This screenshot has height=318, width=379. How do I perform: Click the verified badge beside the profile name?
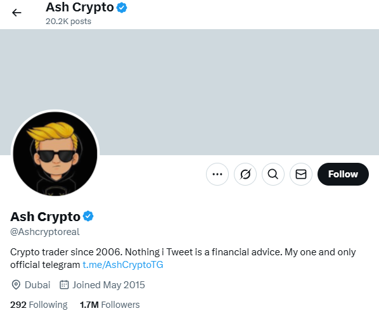(88, 216)
